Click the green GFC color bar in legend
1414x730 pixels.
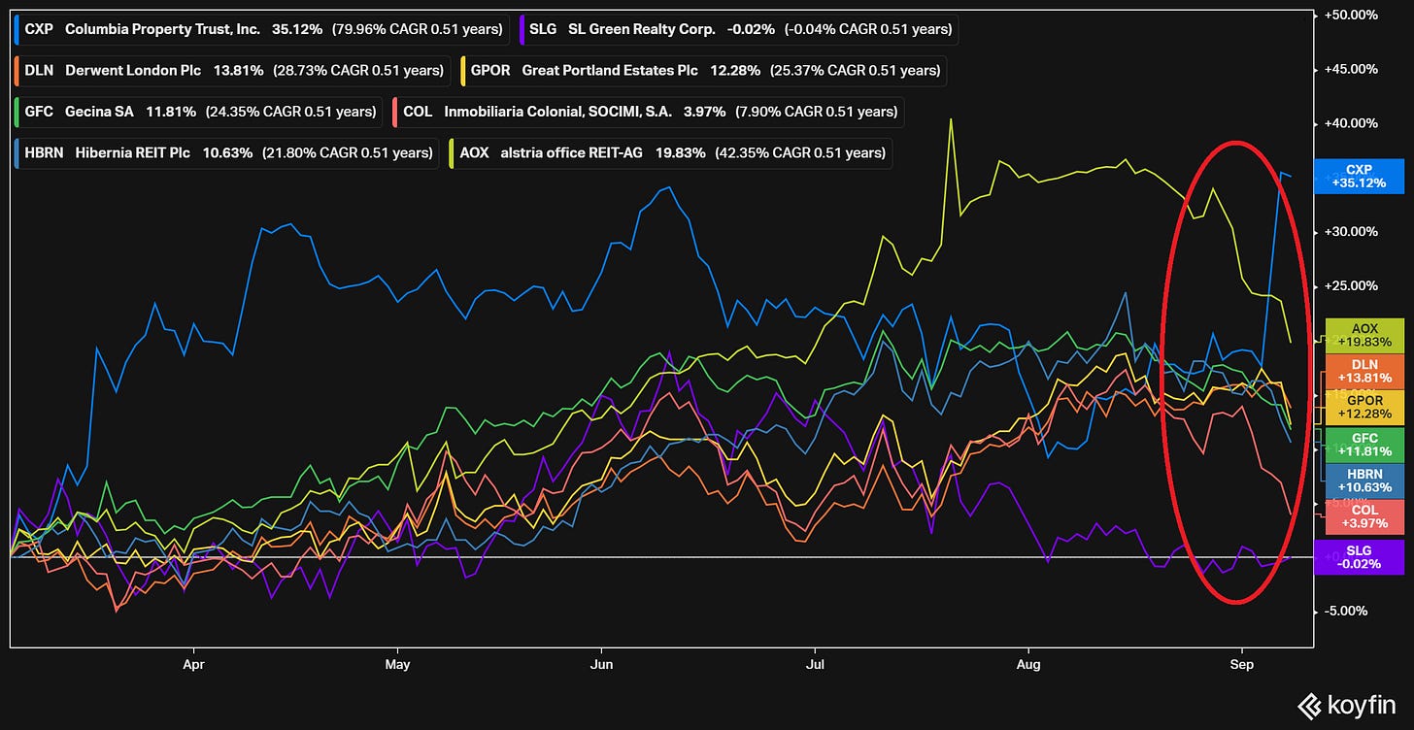click(17, 112)
